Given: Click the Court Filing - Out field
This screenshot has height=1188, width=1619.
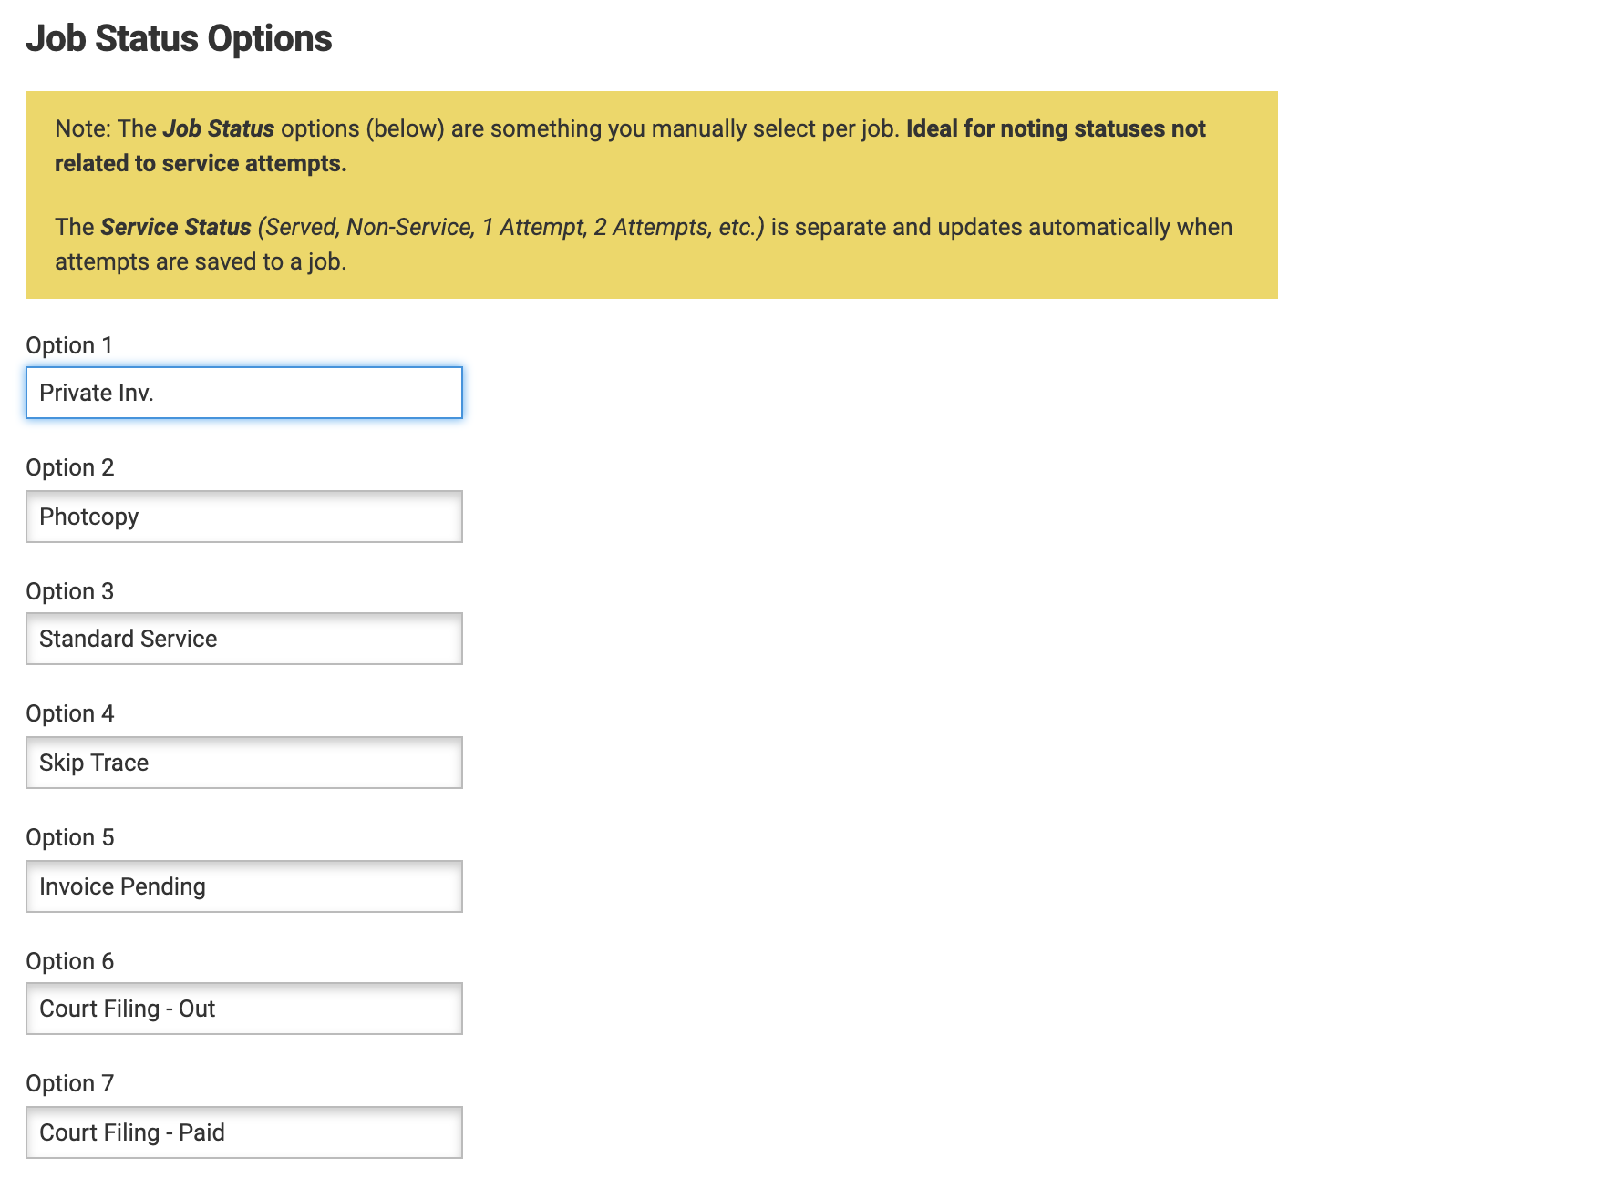Looking at the screenshot, I should coord(243,1009).
